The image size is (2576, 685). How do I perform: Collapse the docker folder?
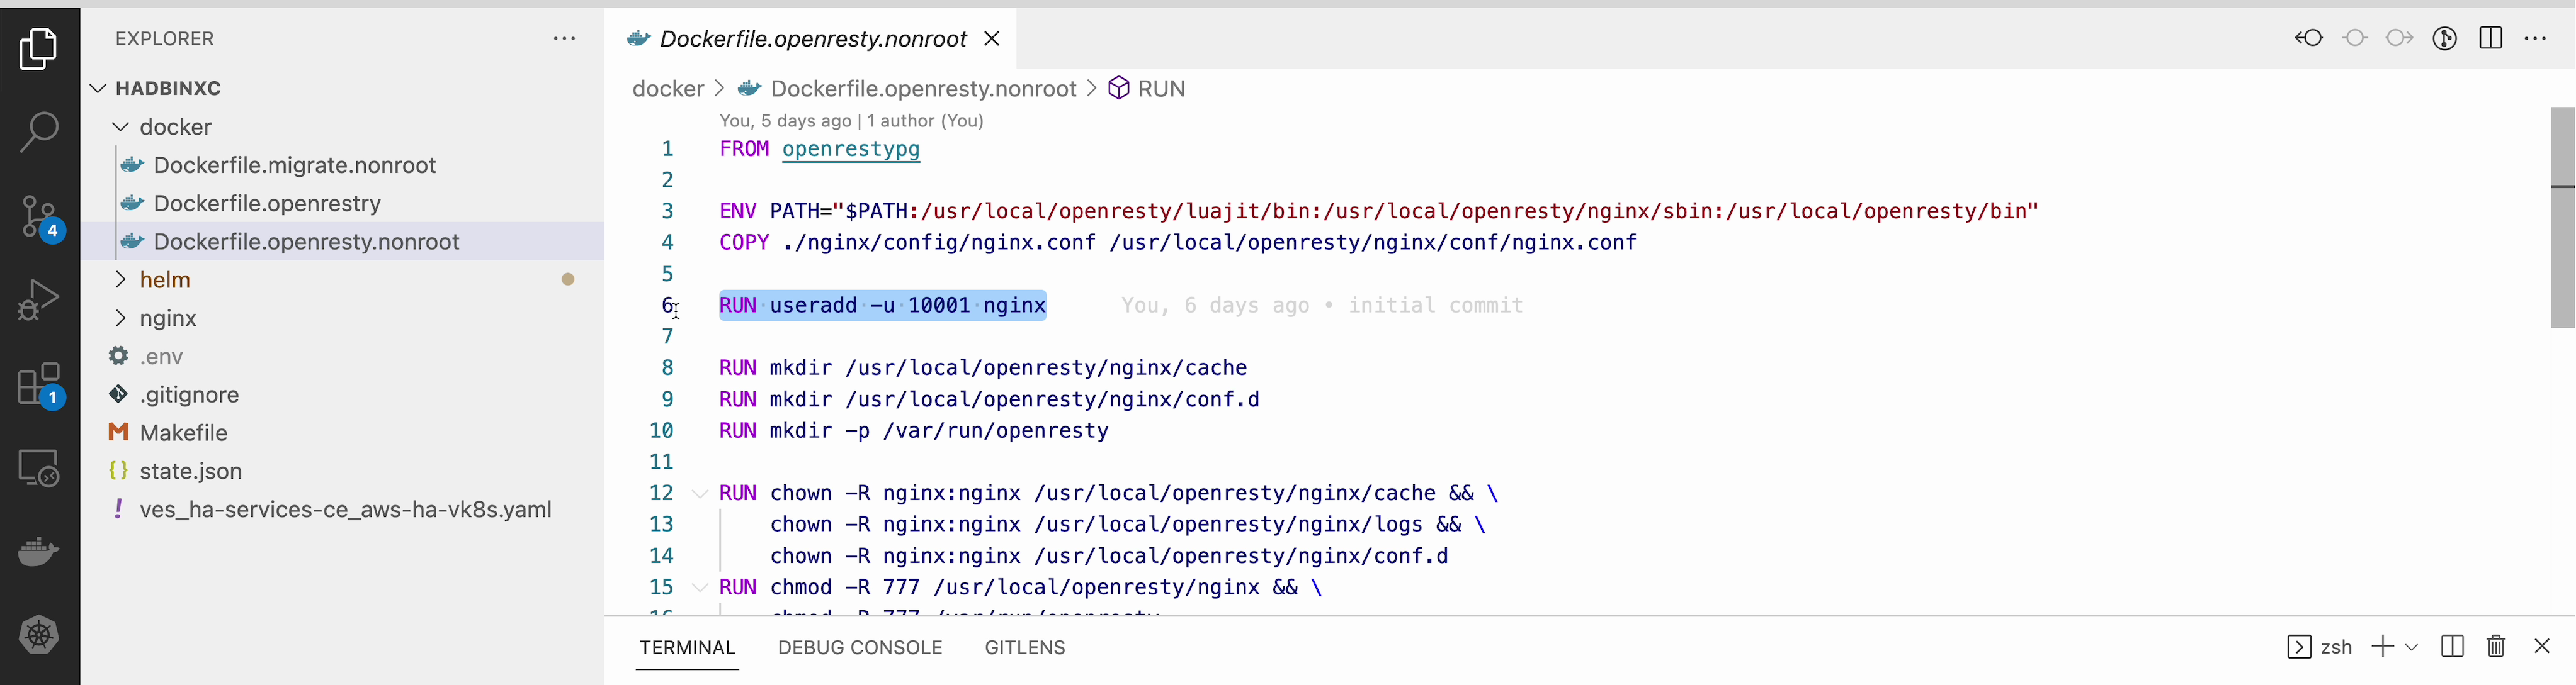tap(121, 127)
